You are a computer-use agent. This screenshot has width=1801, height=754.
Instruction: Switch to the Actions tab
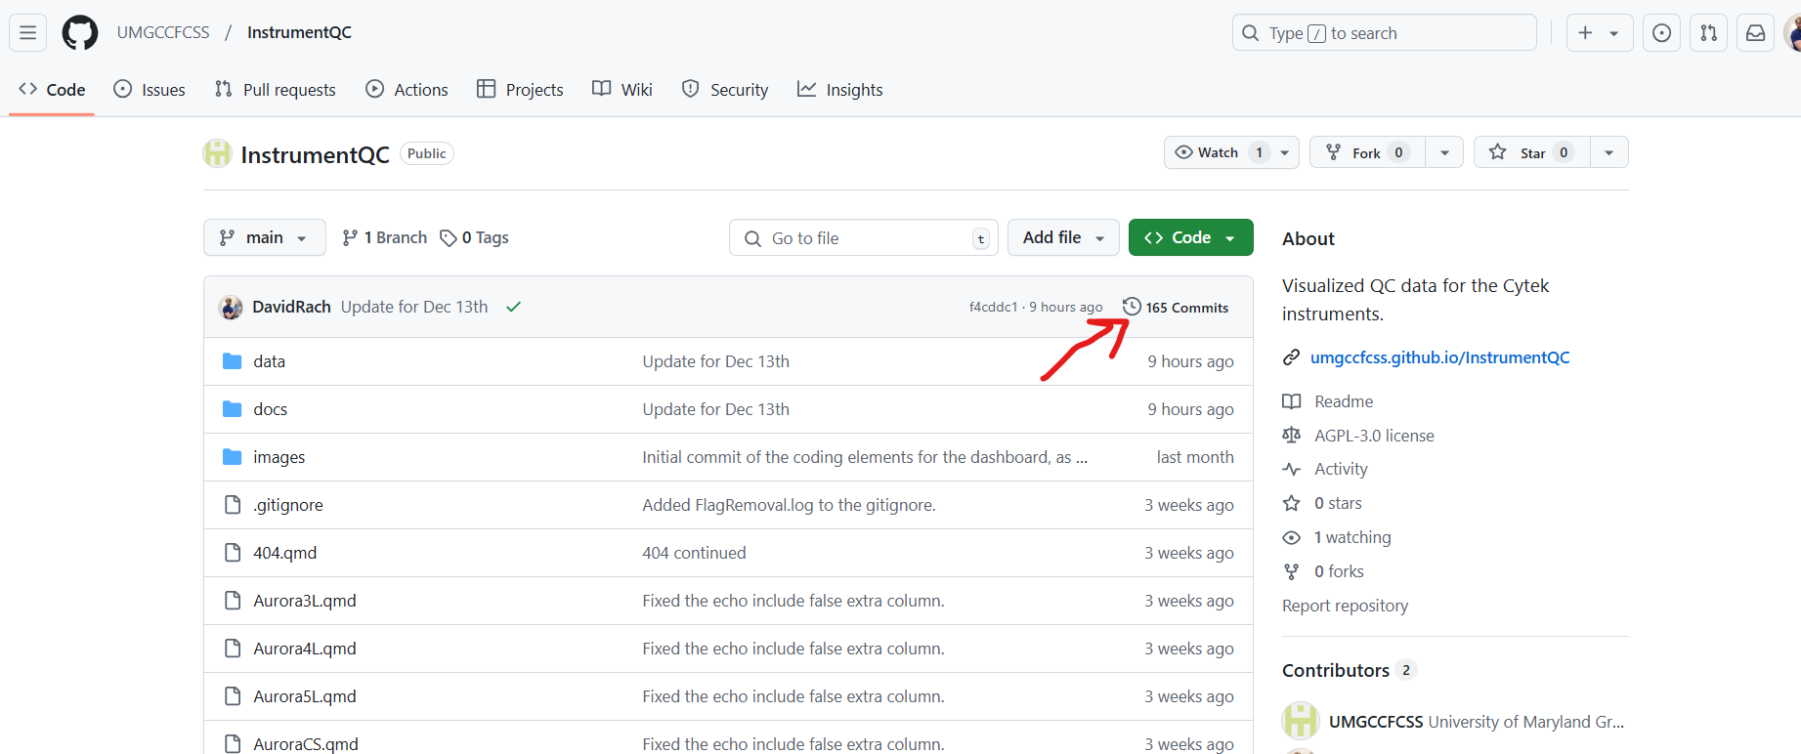407,90
